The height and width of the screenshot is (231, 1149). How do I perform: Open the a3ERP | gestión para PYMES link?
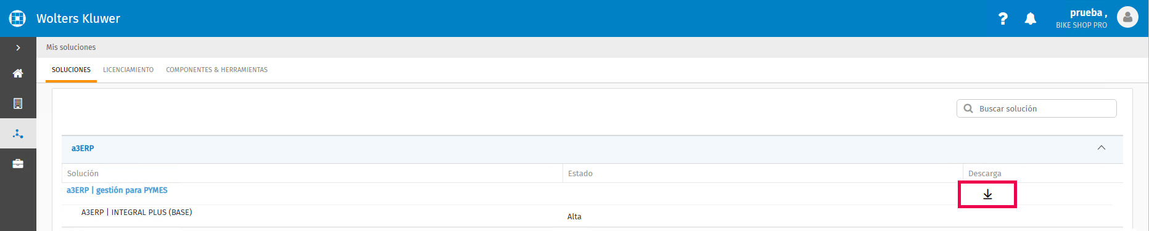pyautogui.click(x=117, y=190)
